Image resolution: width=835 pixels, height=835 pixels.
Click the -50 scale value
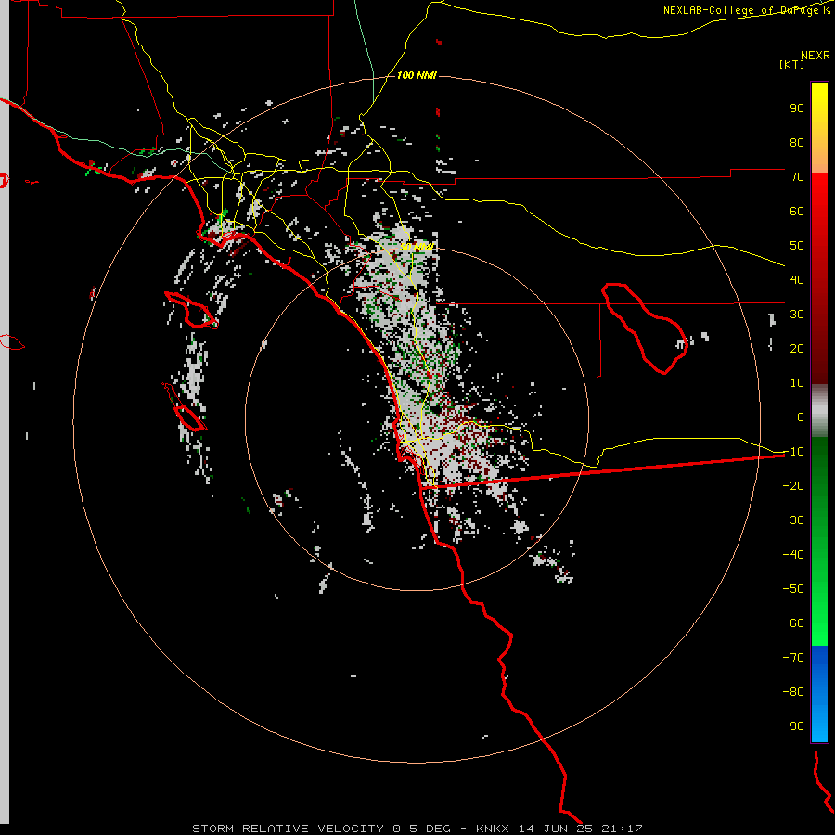pos(793,589)
